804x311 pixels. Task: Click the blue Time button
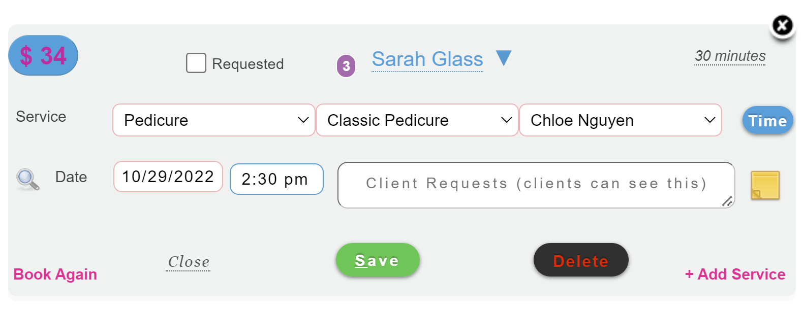[x=767, y=121]
